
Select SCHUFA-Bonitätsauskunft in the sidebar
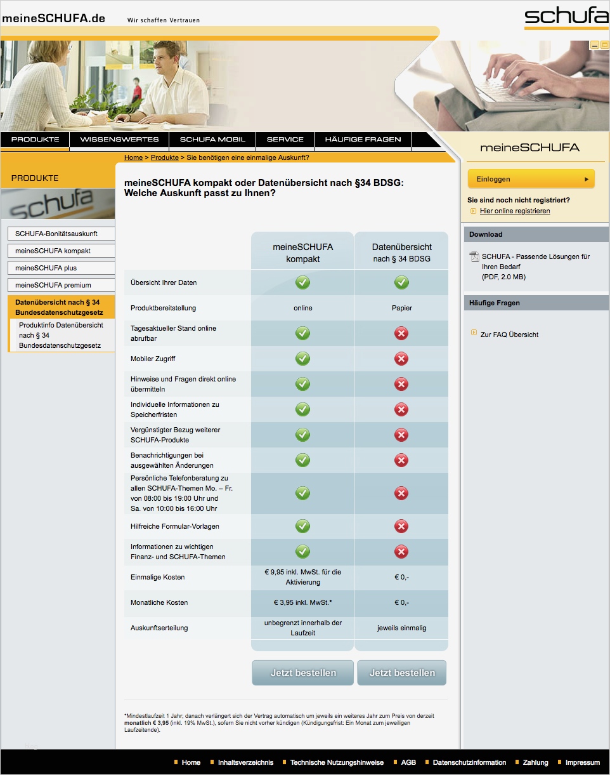point(62,234)
